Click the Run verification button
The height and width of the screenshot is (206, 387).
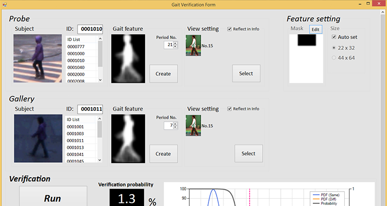point(53,198)
